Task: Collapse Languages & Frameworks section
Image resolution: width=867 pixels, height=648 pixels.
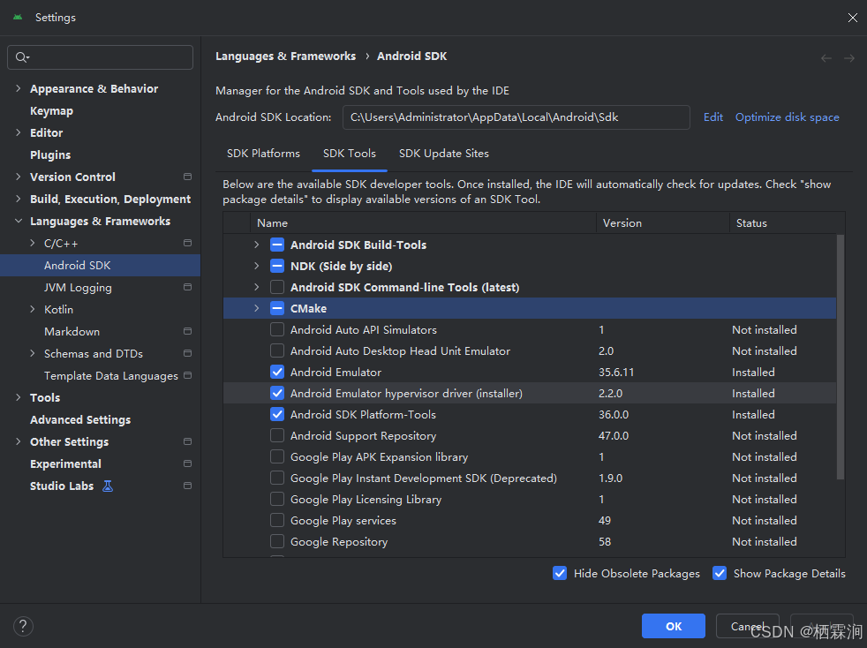Action: 19,222
